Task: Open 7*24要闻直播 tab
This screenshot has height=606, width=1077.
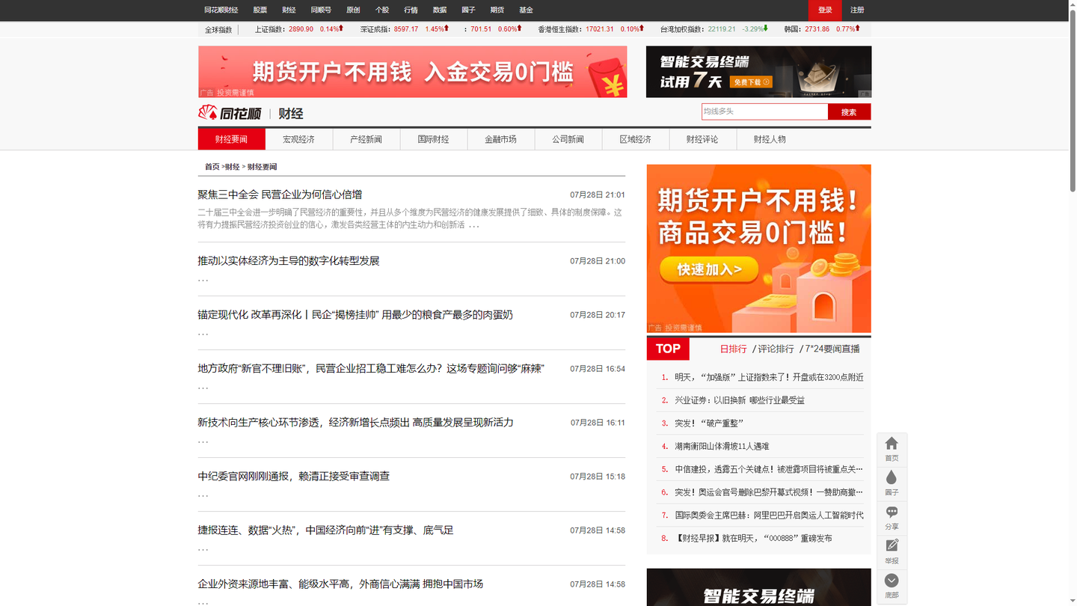Action: 832,349
